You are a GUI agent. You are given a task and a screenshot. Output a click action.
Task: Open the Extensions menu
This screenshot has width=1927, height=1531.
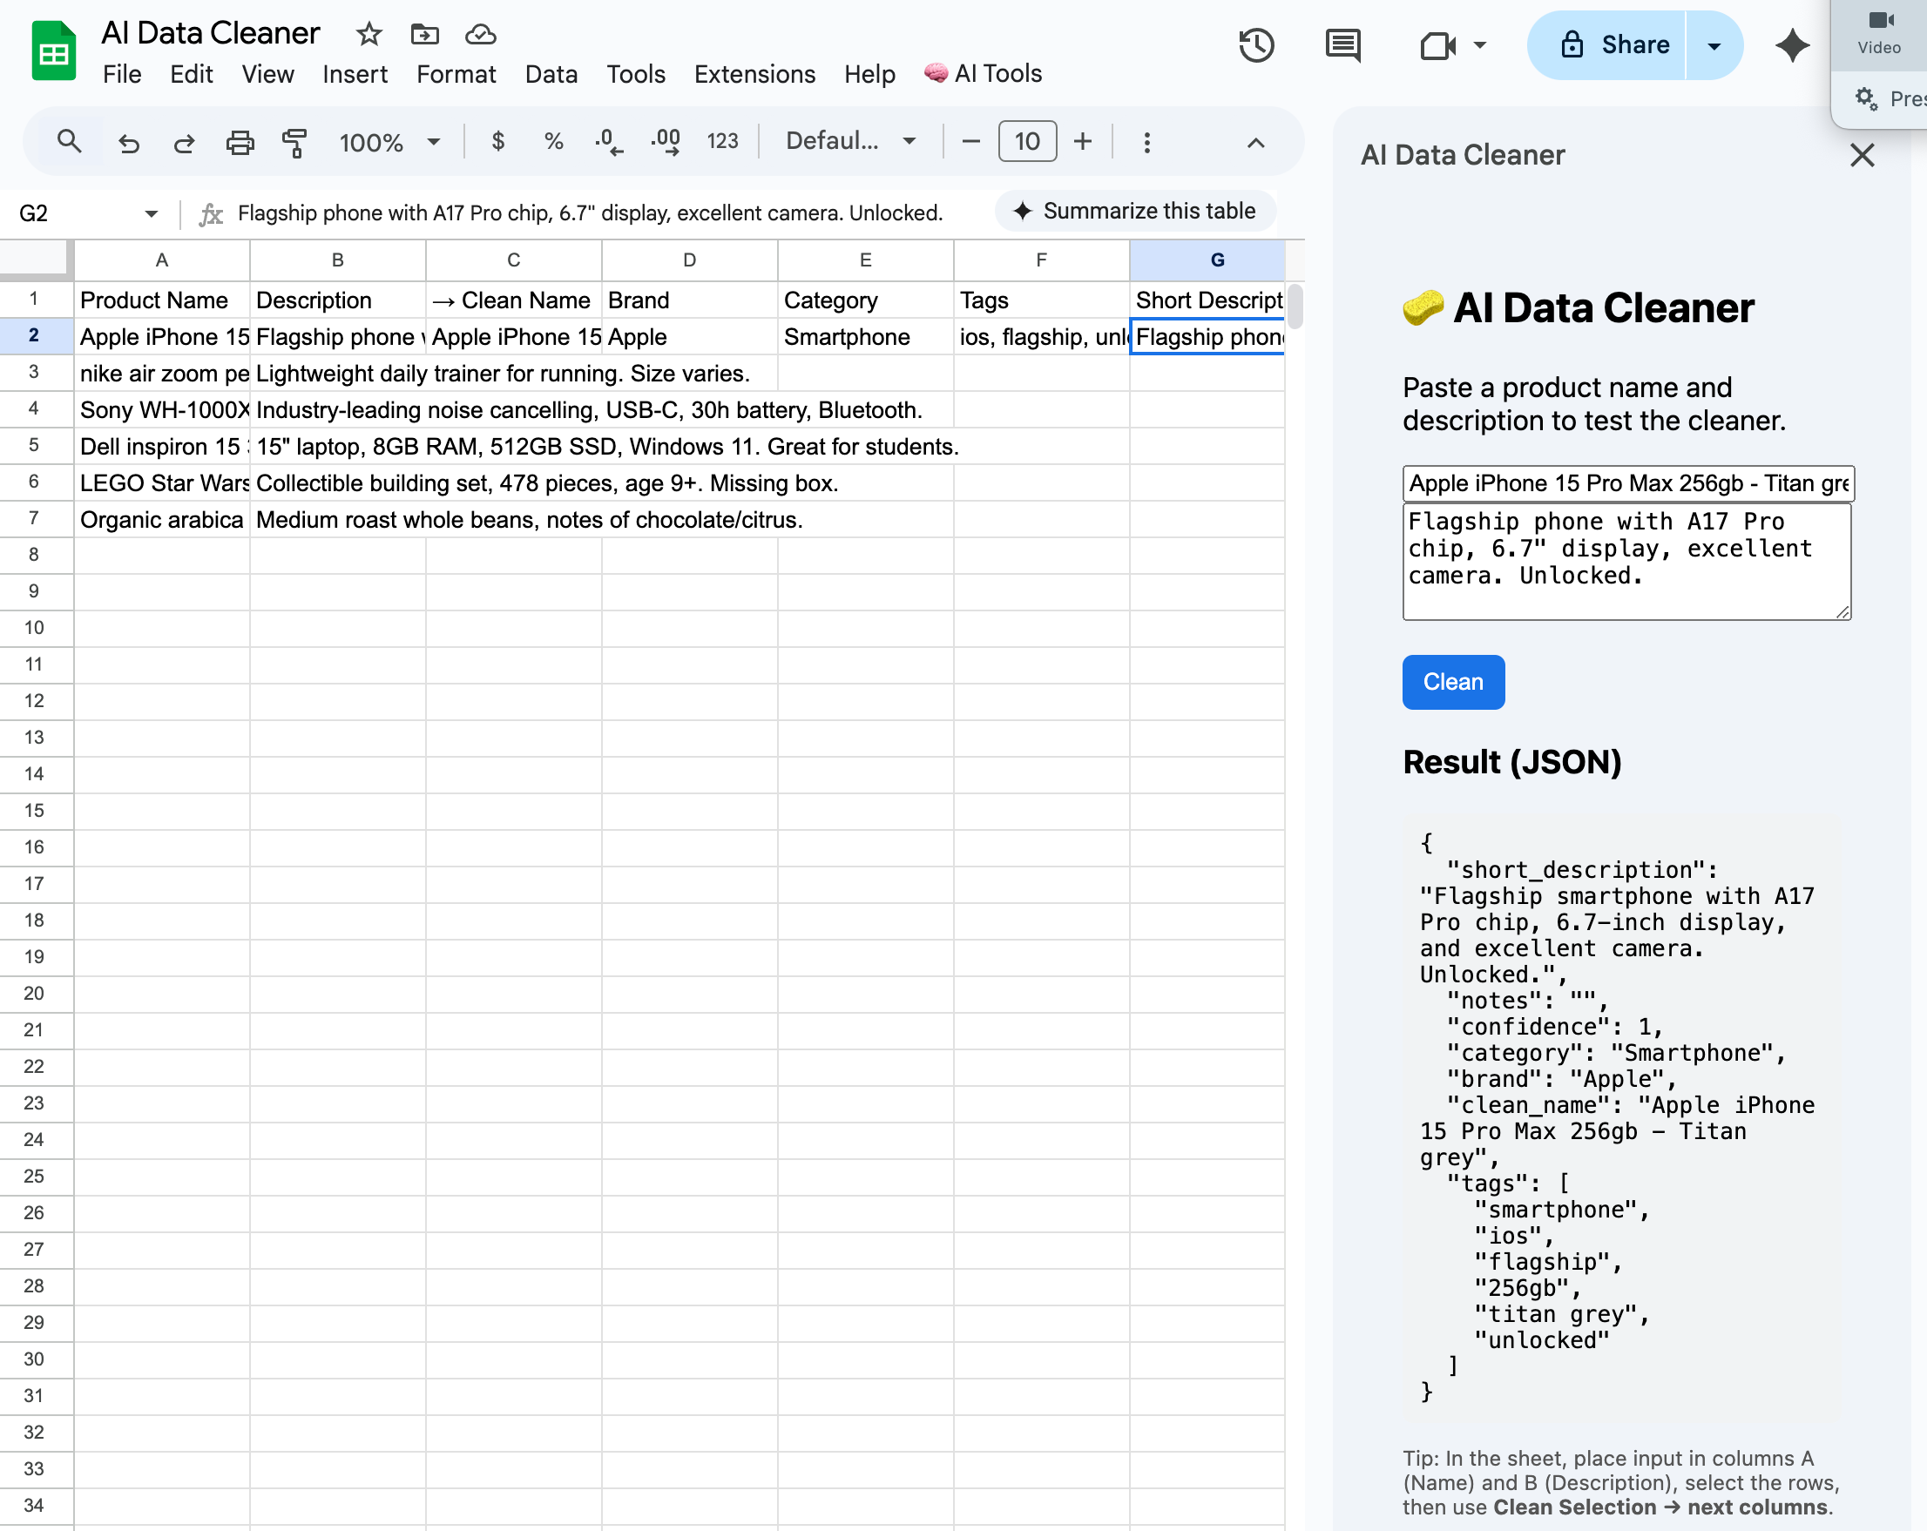[x=754, y=74]
